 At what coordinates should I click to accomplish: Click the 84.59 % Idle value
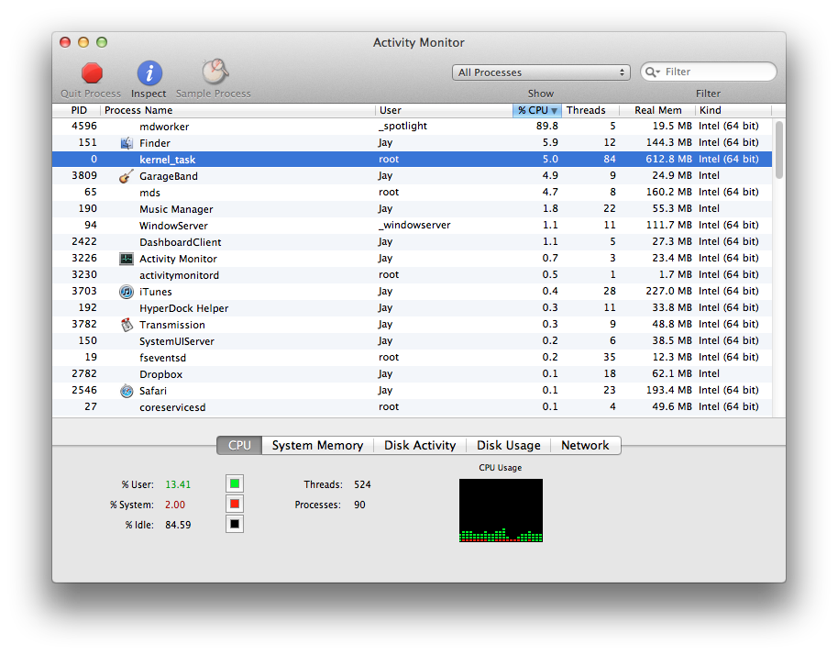click(178, 525)
